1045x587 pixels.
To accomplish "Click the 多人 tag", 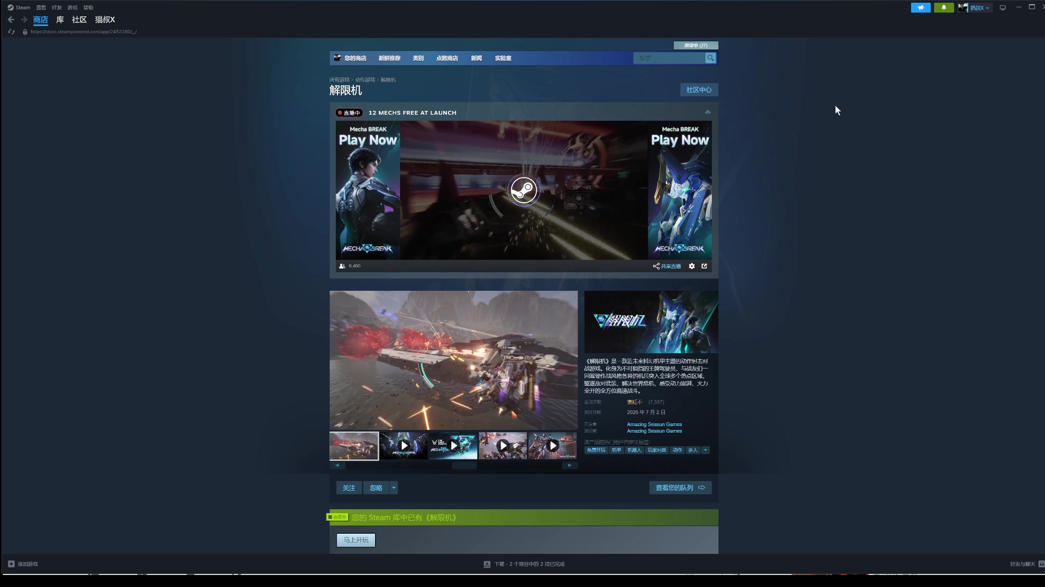I will (x=692, y=450).
